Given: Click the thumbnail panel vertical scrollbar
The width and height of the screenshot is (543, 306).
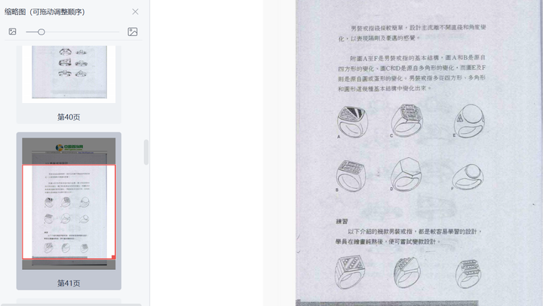Looking at the screenshot, I should point(146,152).
